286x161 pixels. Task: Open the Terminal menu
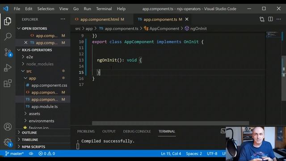click(104, 9)
